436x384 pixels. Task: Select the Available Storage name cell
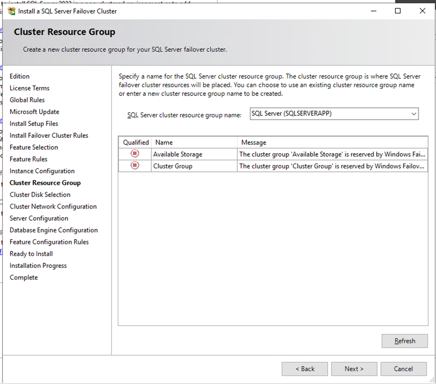(194, 154)
